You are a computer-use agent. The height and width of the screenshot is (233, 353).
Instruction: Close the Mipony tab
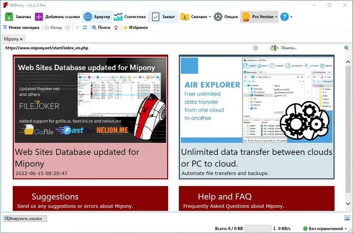[x=21, y=39]
